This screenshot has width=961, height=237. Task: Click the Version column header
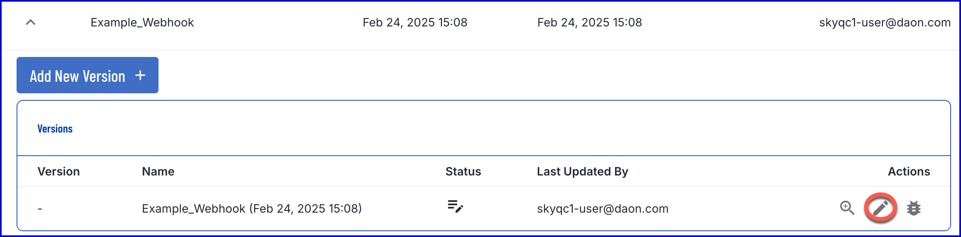pos(58,171)
